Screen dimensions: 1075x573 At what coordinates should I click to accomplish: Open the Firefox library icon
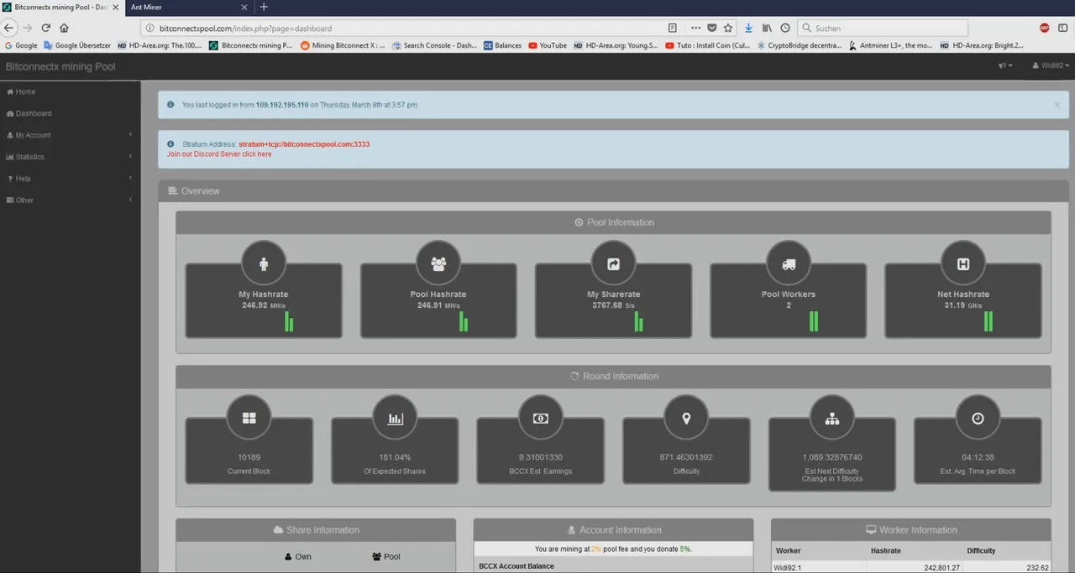click(767, 28)
